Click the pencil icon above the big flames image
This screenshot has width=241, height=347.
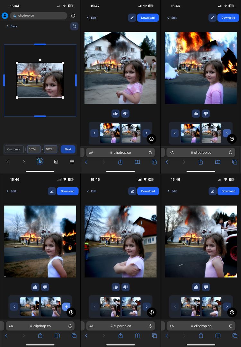tap(212, 18)
